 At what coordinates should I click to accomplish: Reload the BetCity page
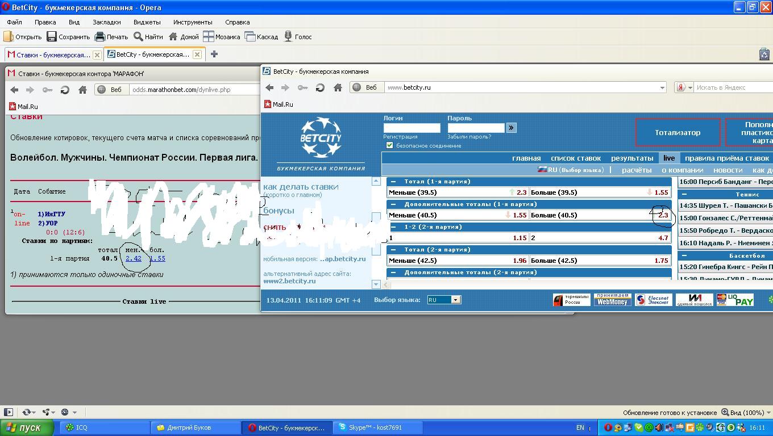tap(320, 87)
